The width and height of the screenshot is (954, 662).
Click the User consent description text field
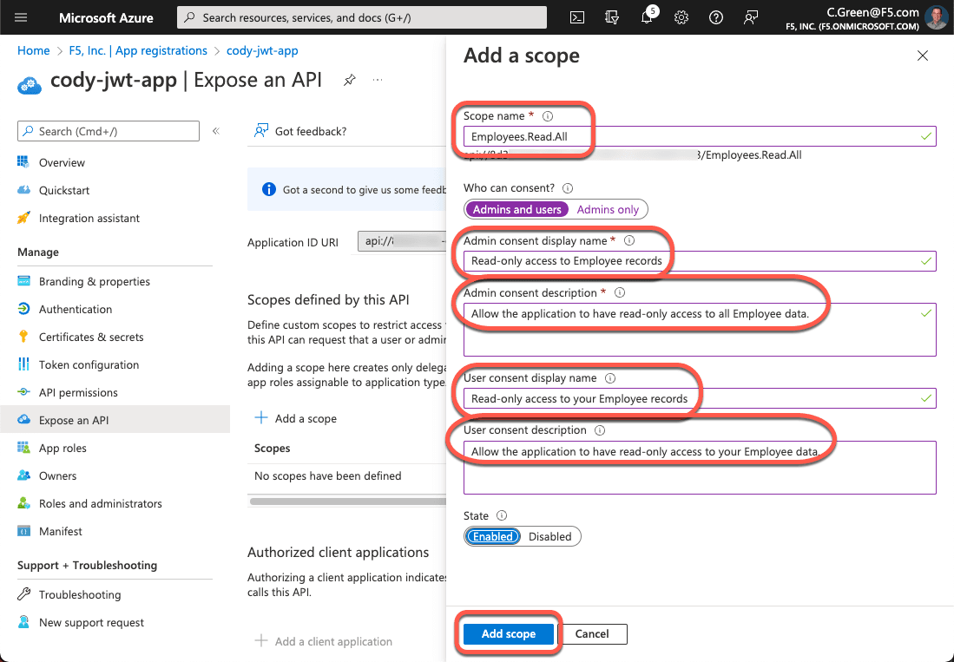click(x=700, y=468)
